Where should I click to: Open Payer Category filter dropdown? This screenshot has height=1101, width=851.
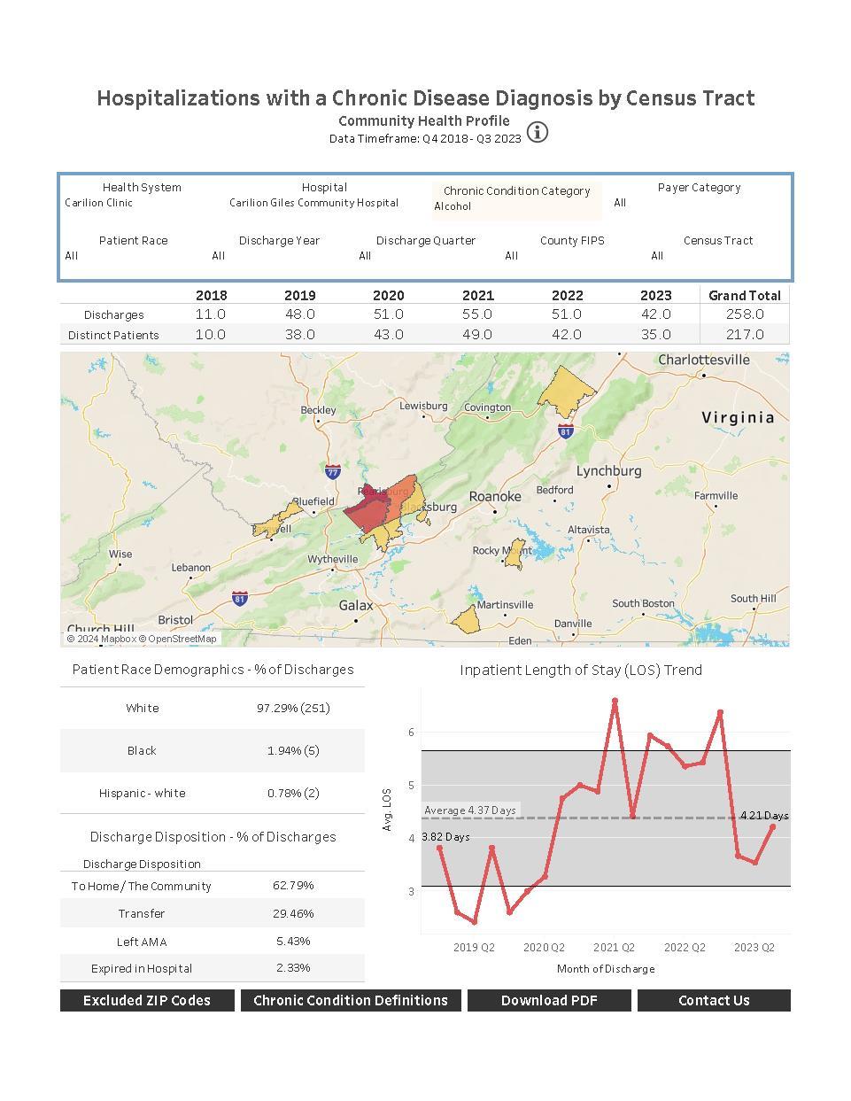coord(699,203)
